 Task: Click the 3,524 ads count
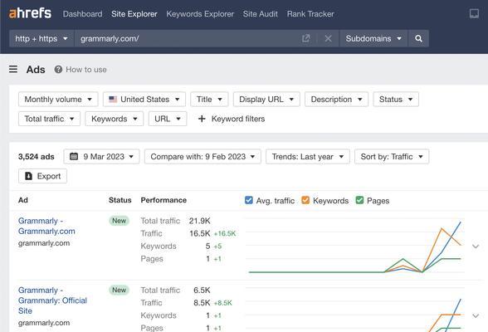point(37,157)
